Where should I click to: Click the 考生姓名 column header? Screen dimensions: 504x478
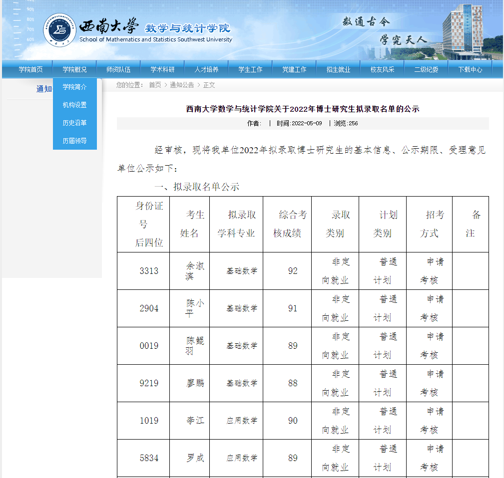tap(190, 224)
